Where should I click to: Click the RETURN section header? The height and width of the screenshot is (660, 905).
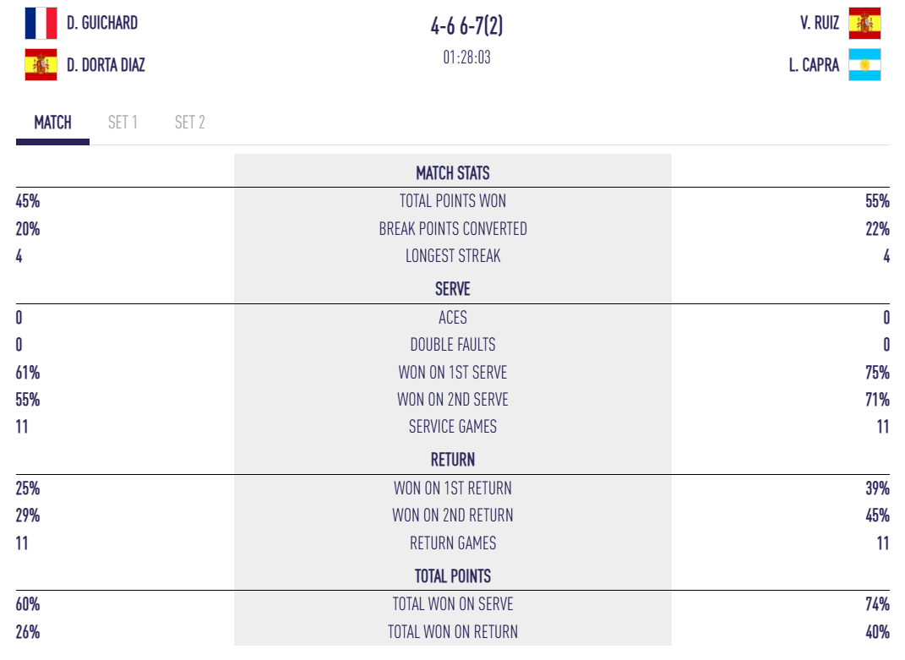click(453, 460)
